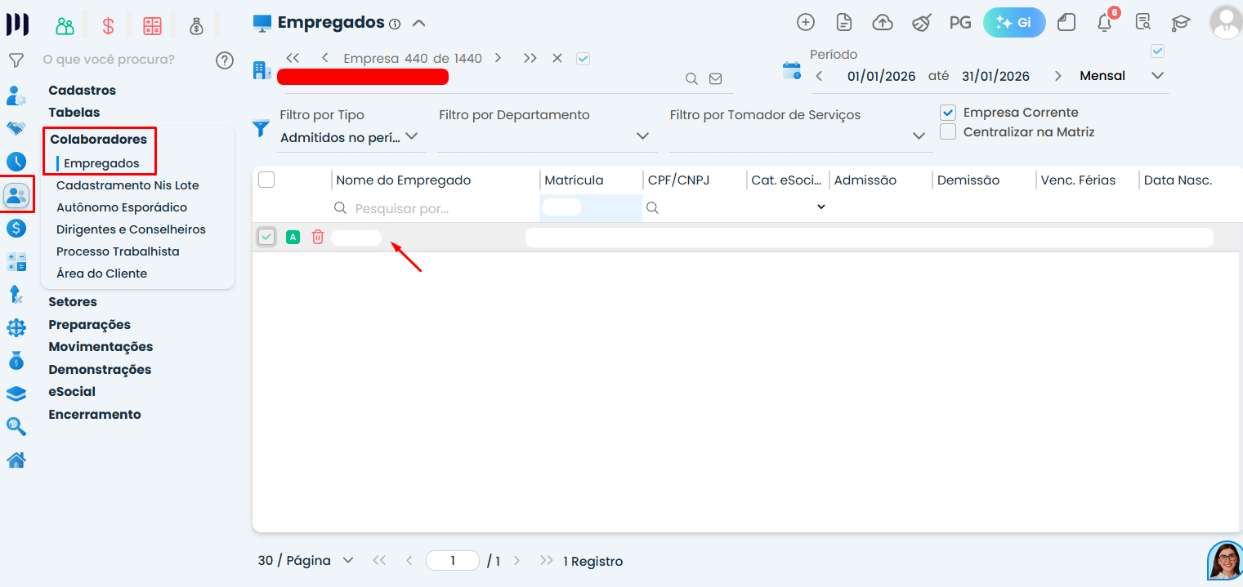Open Filtro por Departamento dropdown
Image resolution: width=1243 pixels, height=587 pixels.
click(x=642, y=136)
